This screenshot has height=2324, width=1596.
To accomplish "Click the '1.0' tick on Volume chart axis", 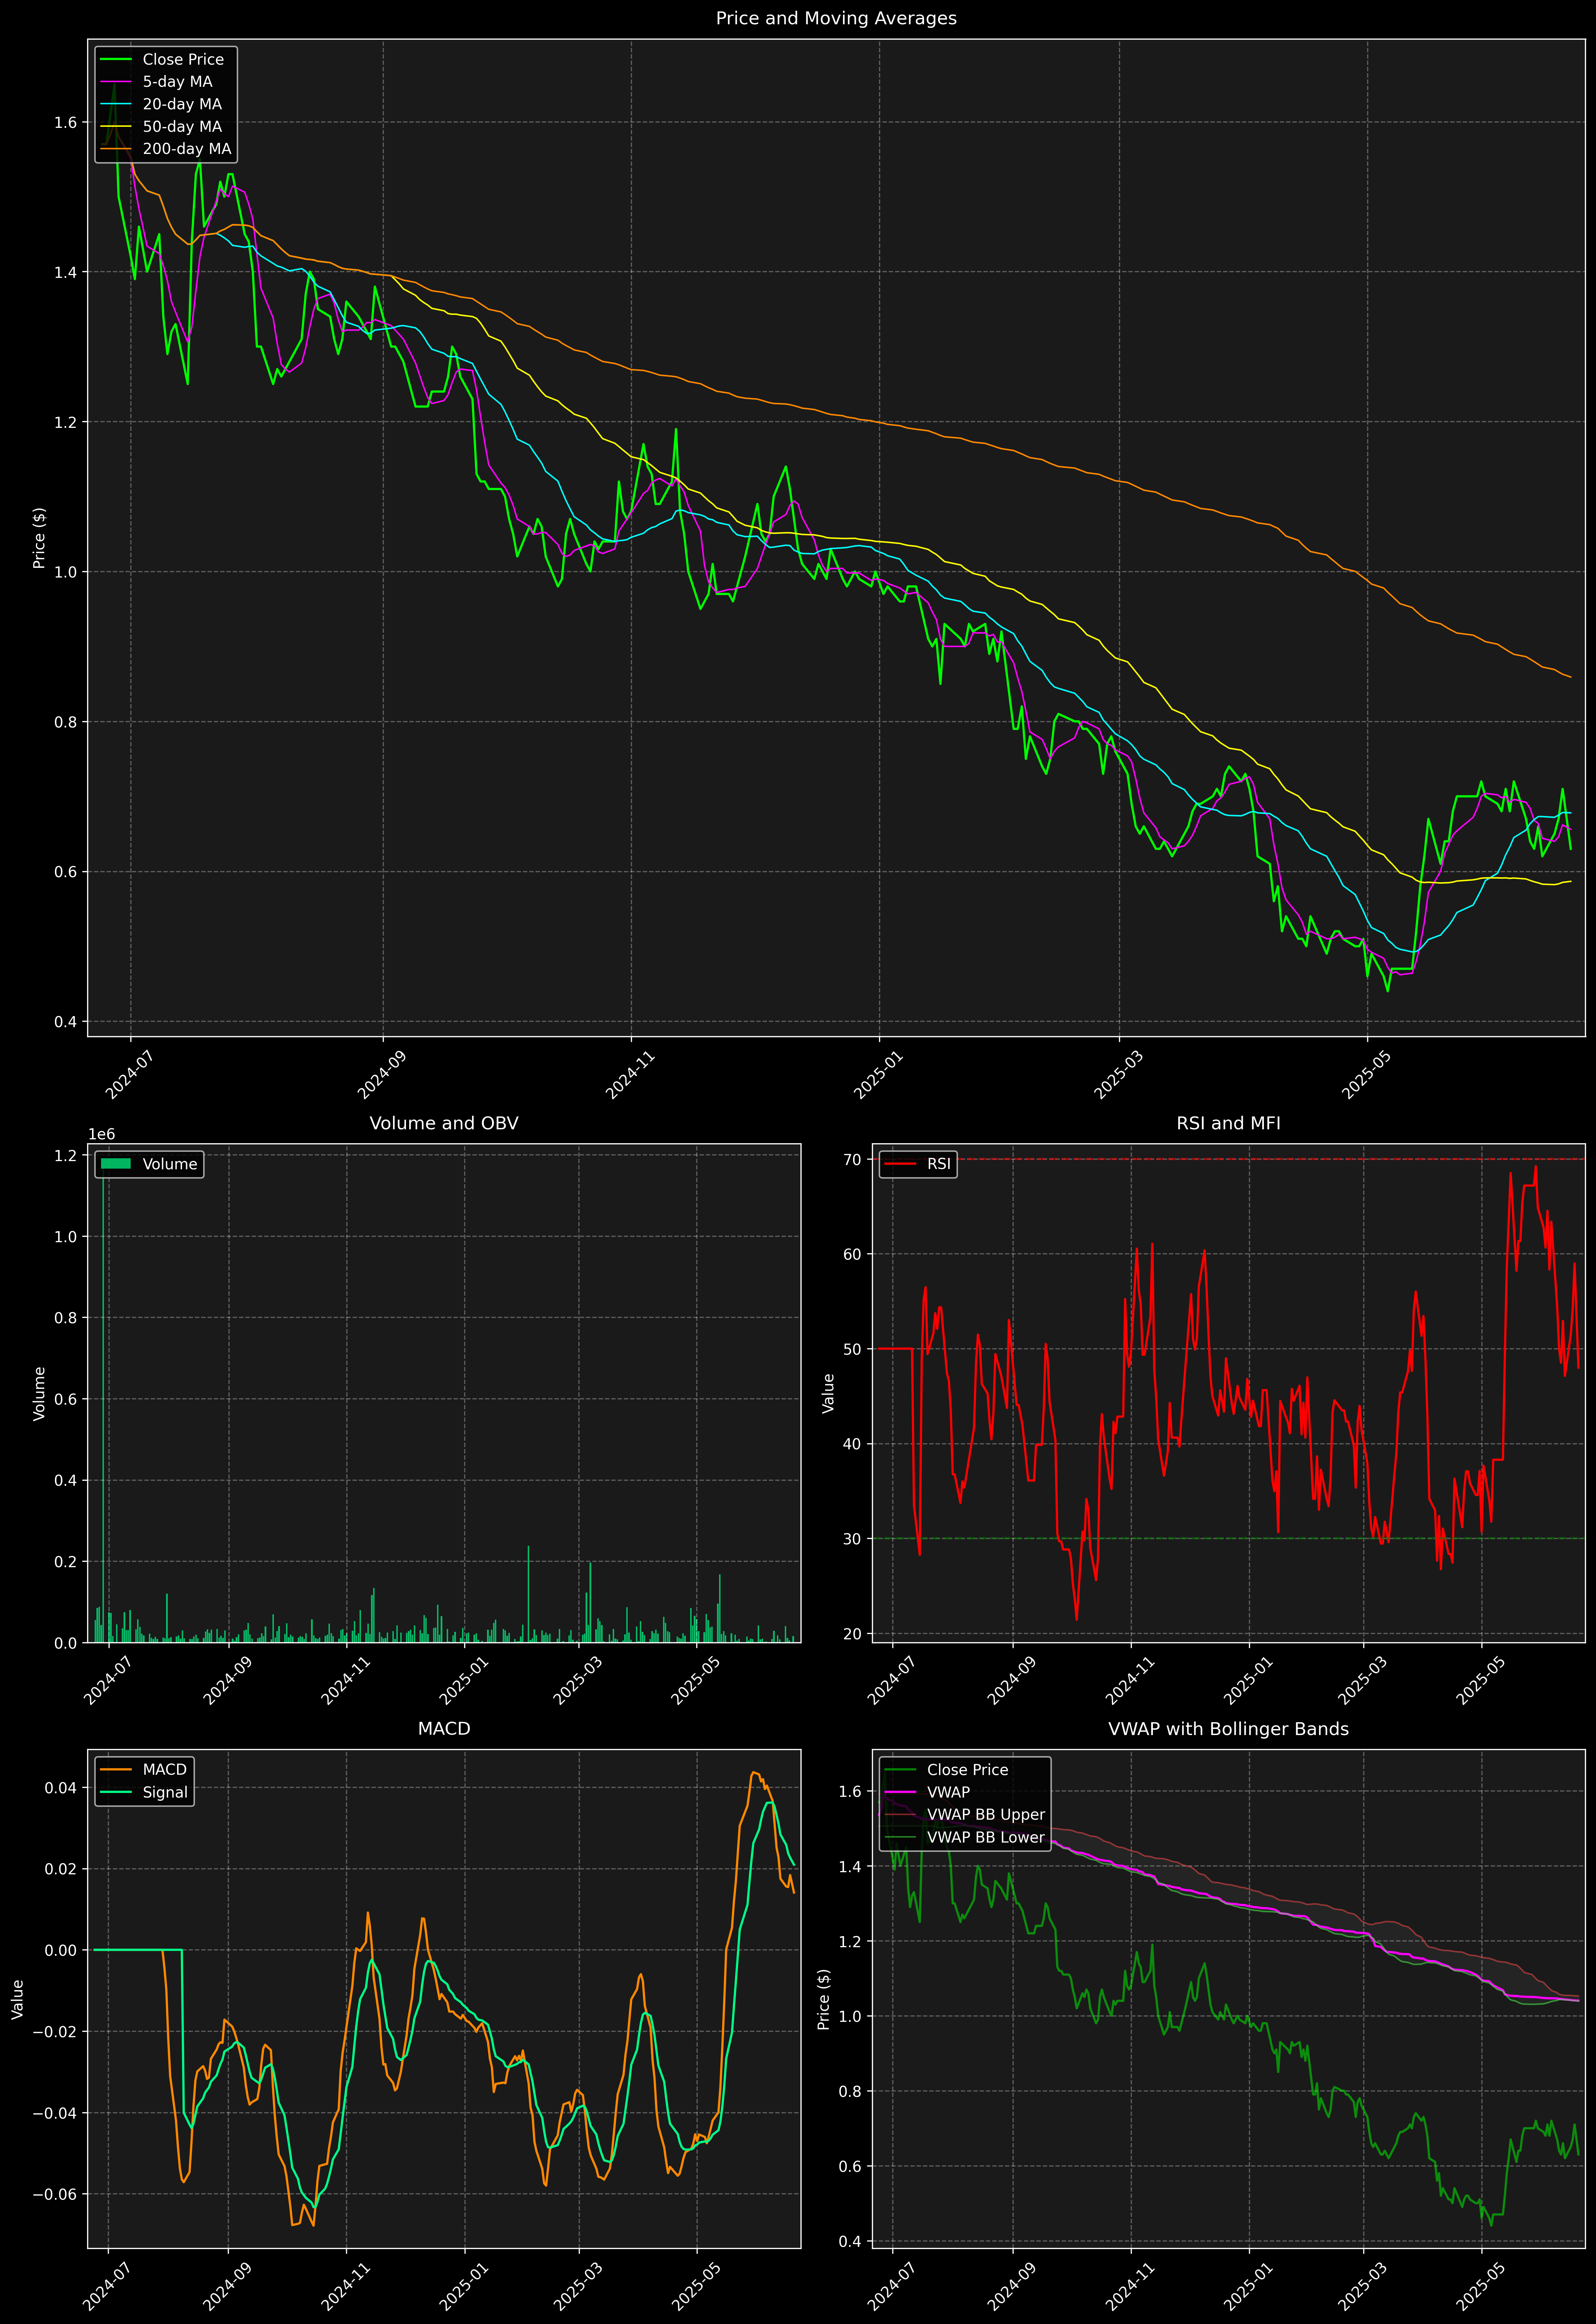I will [x=66, y=1237].
